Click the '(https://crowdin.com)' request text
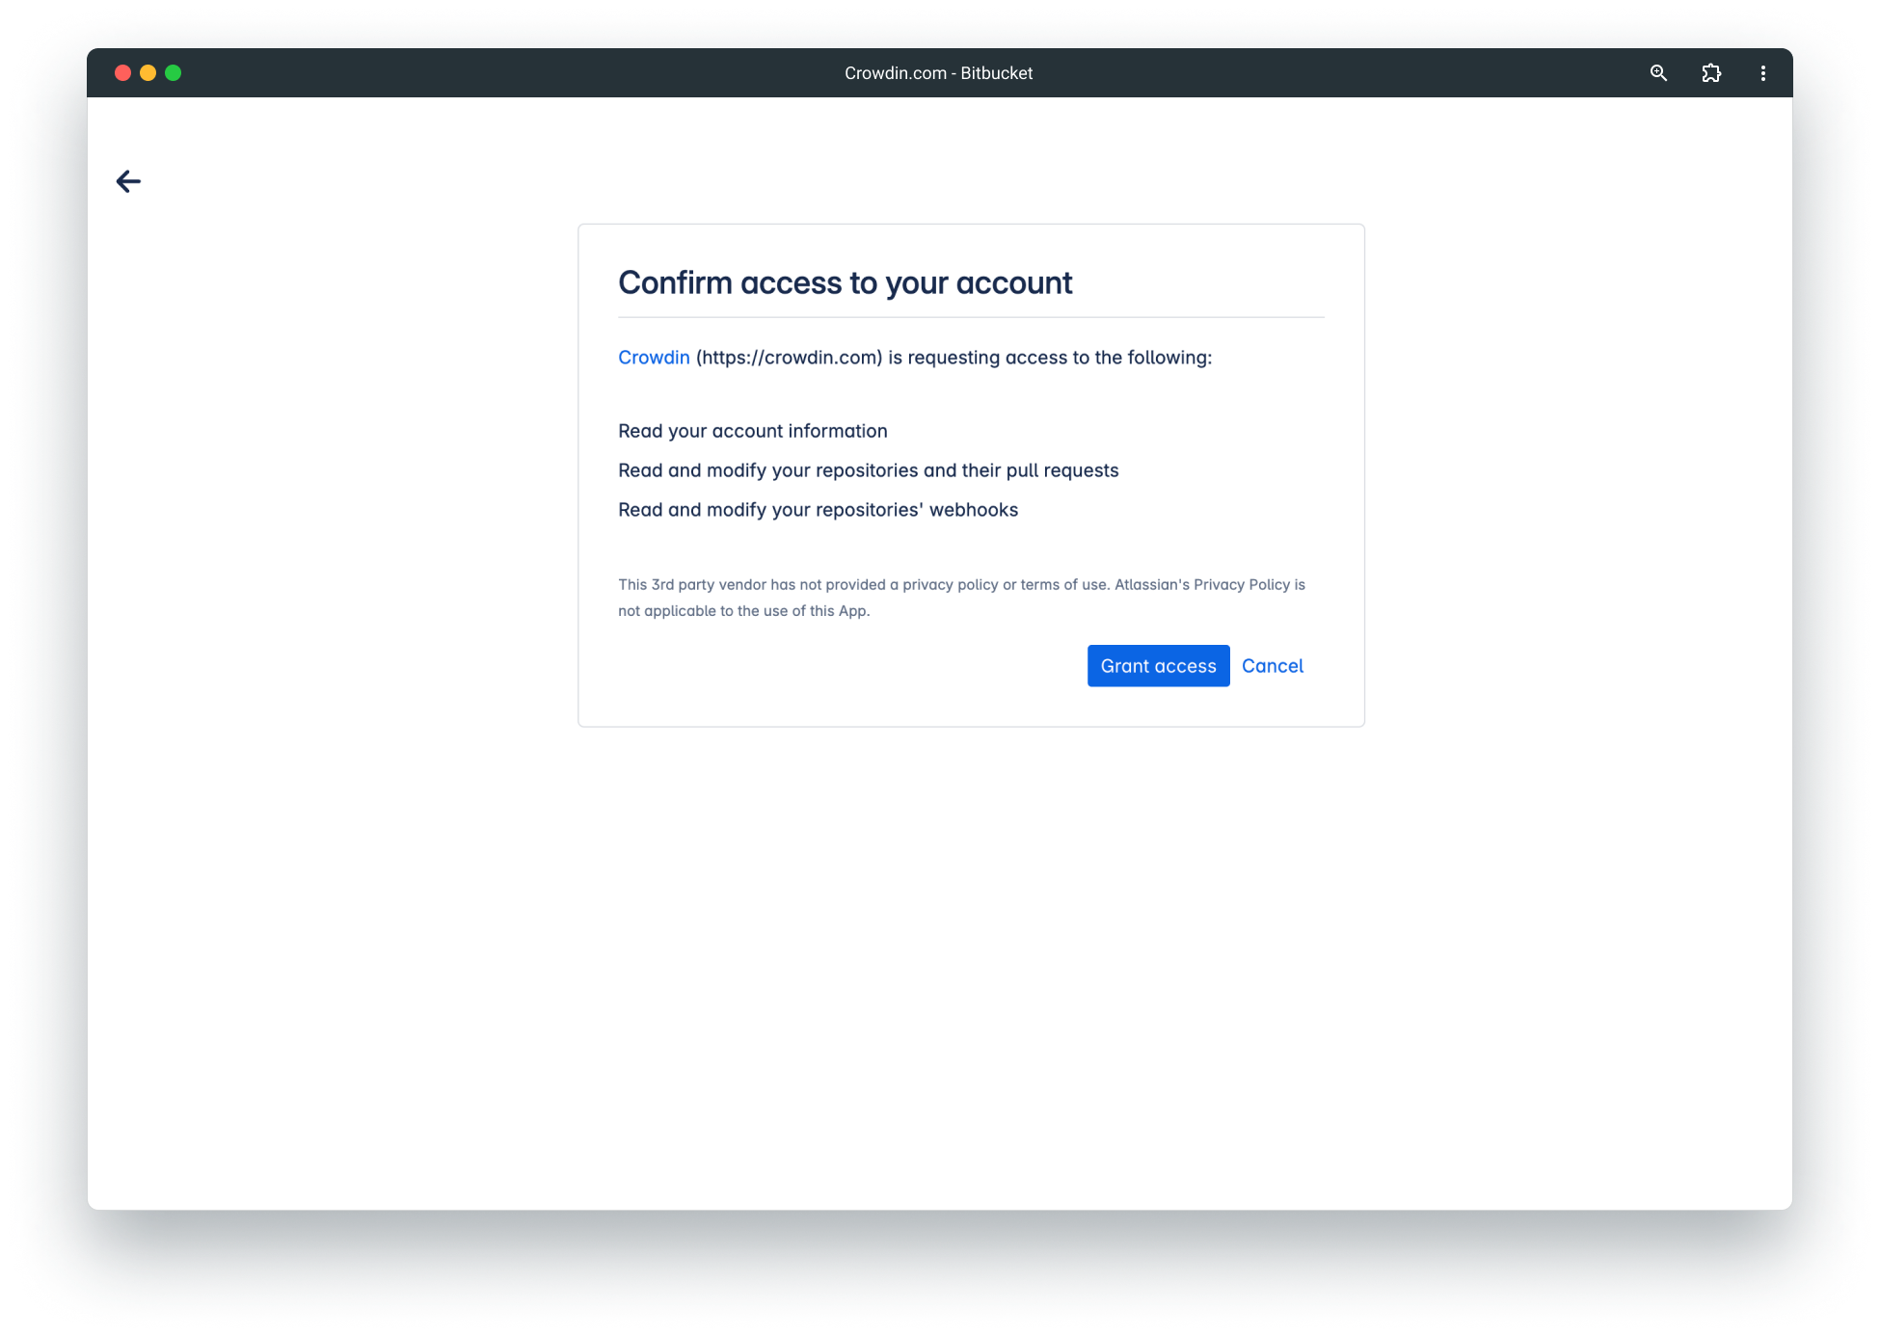This screenshot has width=1880, height=1336. click(789, 358)
